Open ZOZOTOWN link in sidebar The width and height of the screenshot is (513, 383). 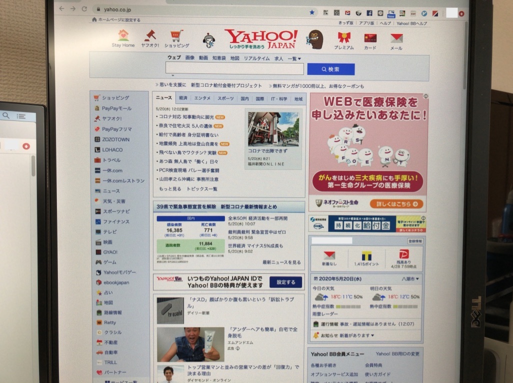click(x=115, y=139)
